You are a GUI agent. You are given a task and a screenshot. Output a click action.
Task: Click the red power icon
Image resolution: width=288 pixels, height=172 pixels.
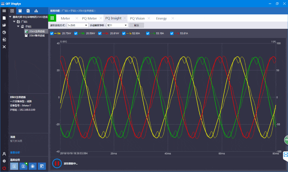(x=4, y=168)
